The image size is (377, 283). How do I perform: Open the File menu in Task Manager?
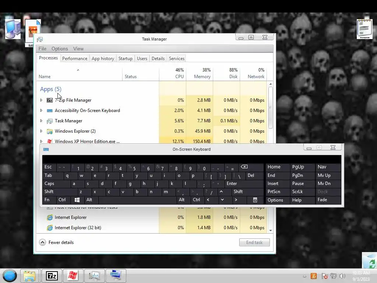pyautogui.click(x=42, y=49)
